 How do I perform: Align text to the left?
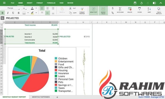pyautogui.click(x=42, y=8)
